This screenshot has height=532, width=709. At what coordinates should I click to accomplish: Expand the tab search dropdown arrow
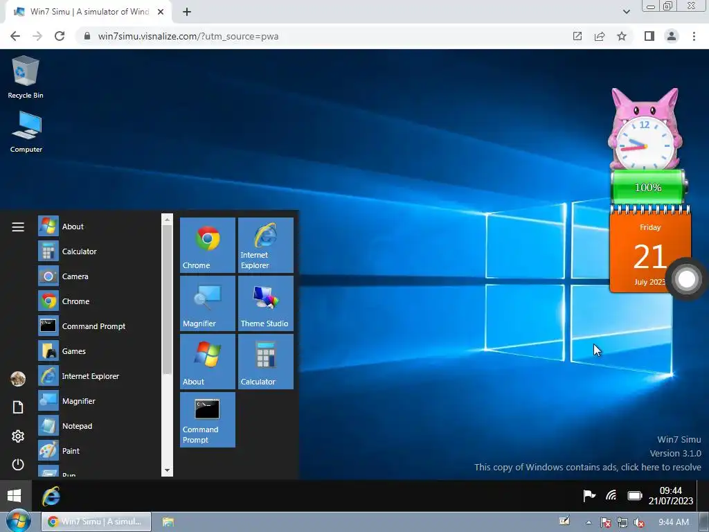626,12
